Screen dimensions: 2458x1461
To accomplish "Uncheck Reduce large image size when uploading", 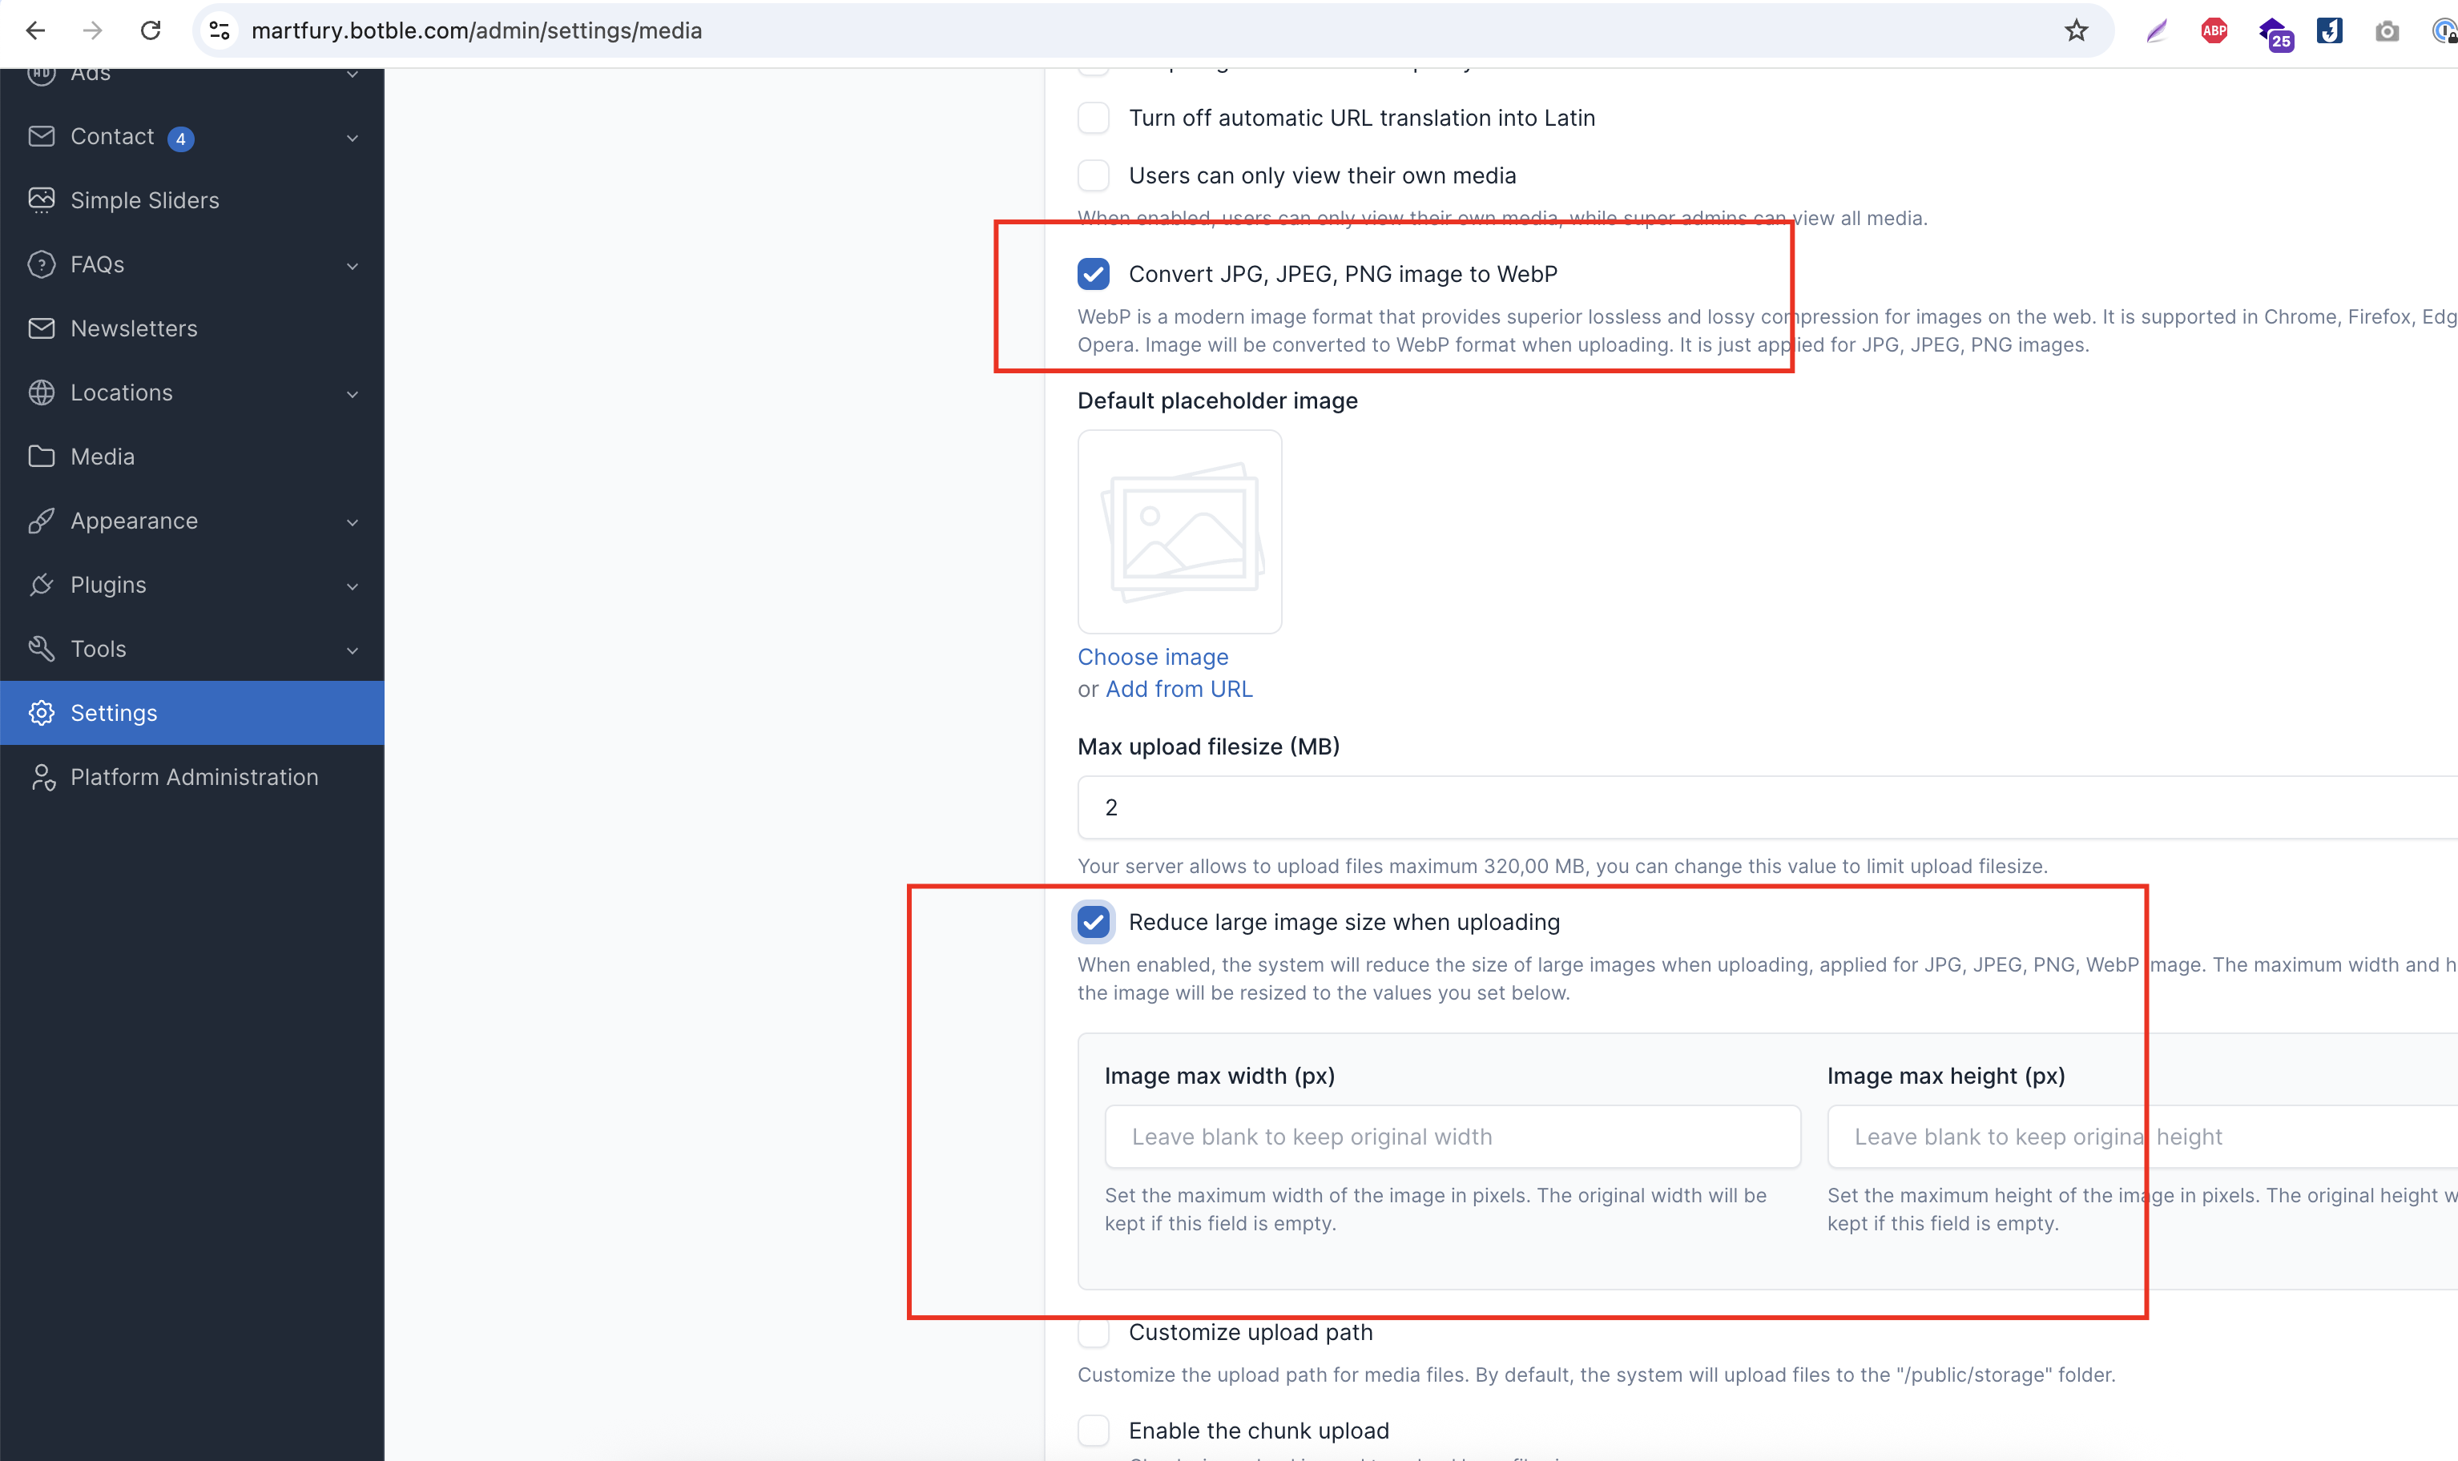I will point(1093,923).
